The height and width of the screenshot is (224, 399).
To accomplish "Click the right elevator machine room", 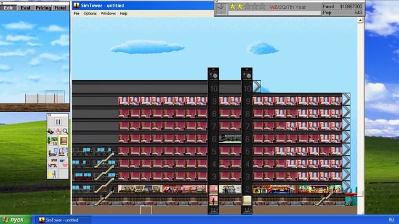I will tap(247, 73).
